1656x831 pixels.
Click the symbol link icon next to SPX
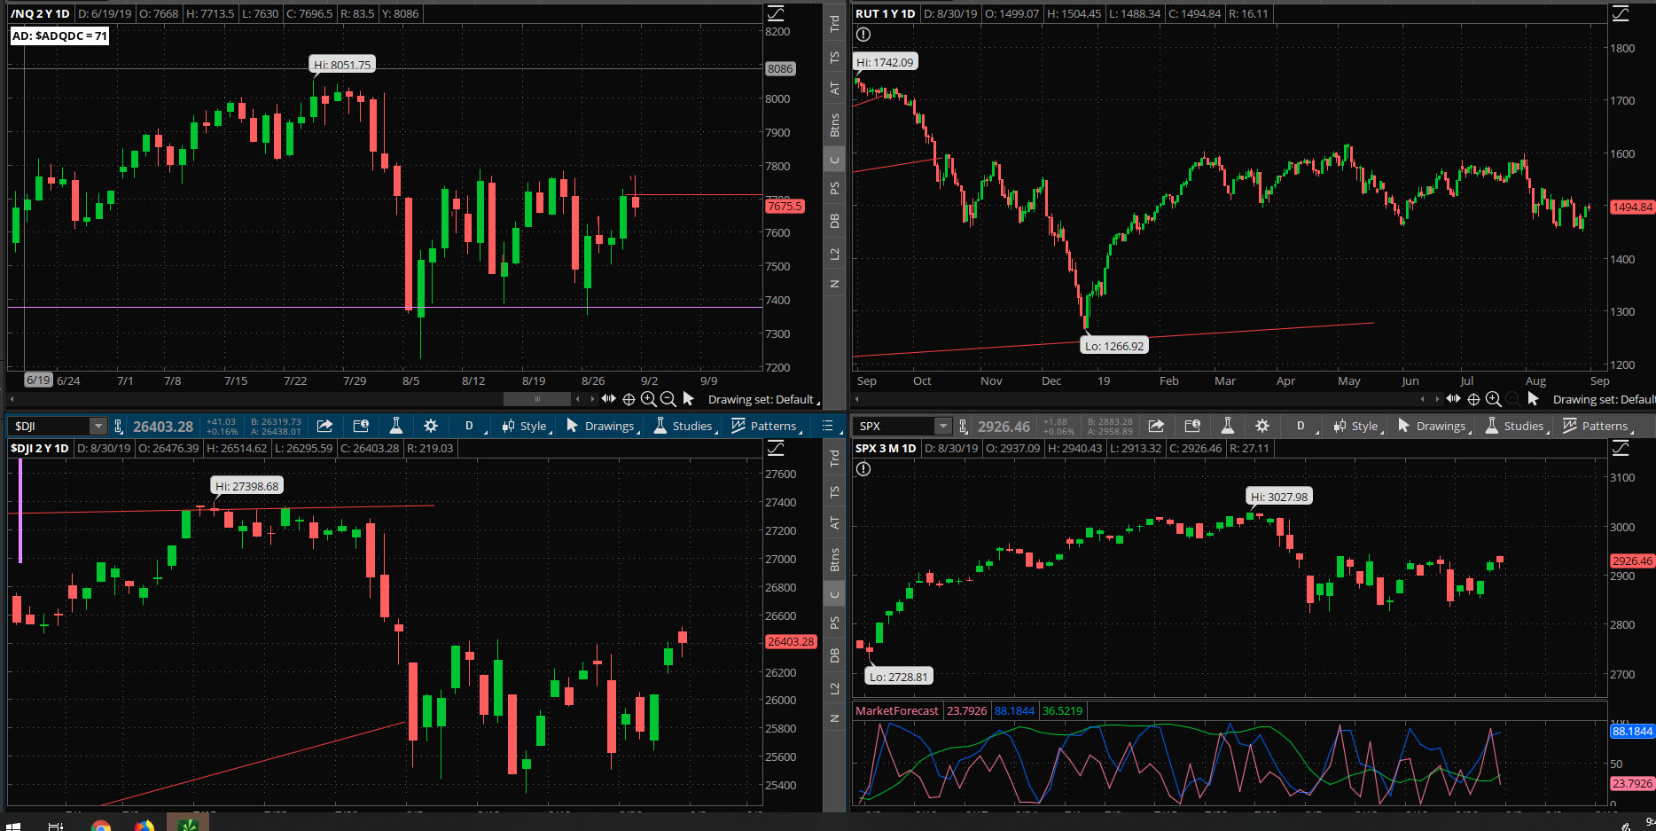(x=963, y=427)
